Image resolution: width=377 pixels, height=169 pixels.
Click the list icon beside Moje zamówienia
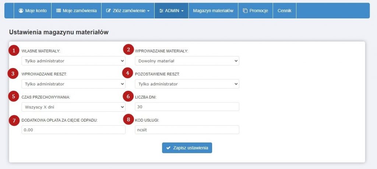[x=59, y=11]
